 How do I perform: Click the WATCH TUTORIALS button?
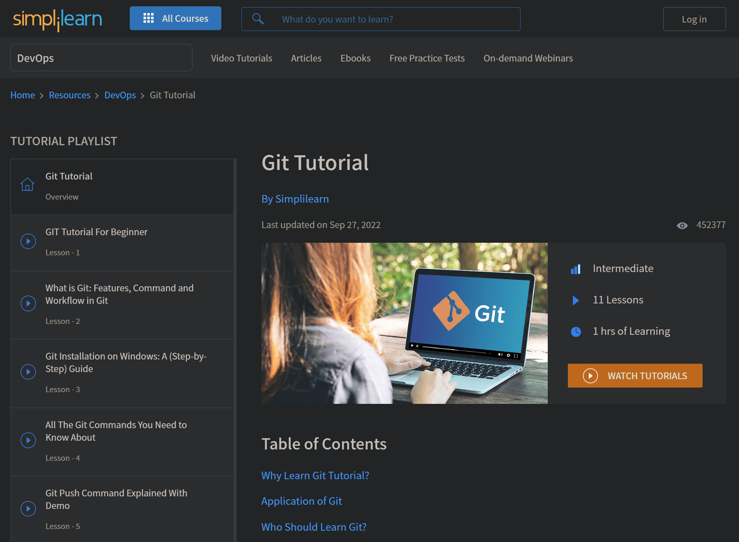[635, 375]
